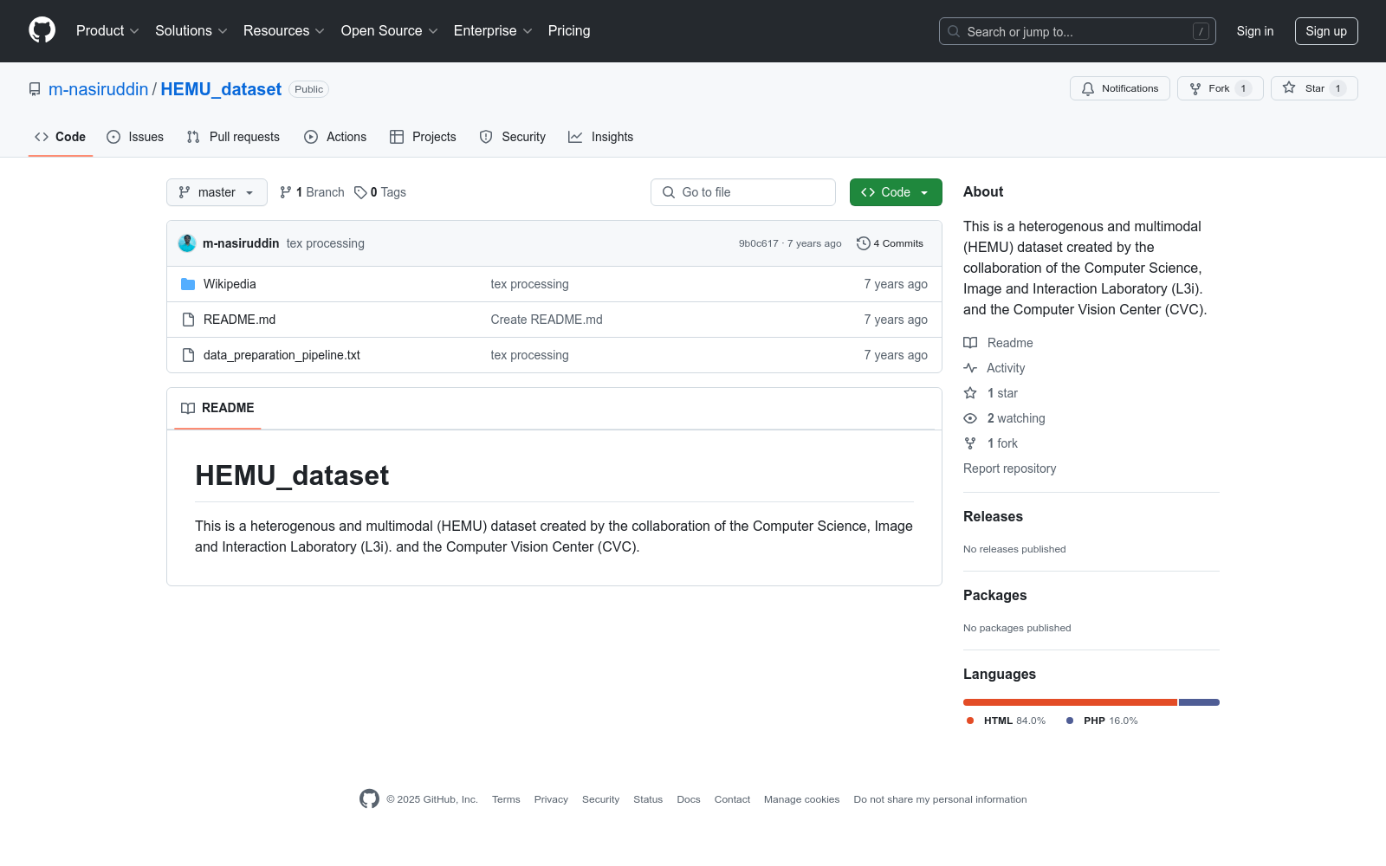
Task: Open commit hash 9b0c617
Action: [759, 243]
